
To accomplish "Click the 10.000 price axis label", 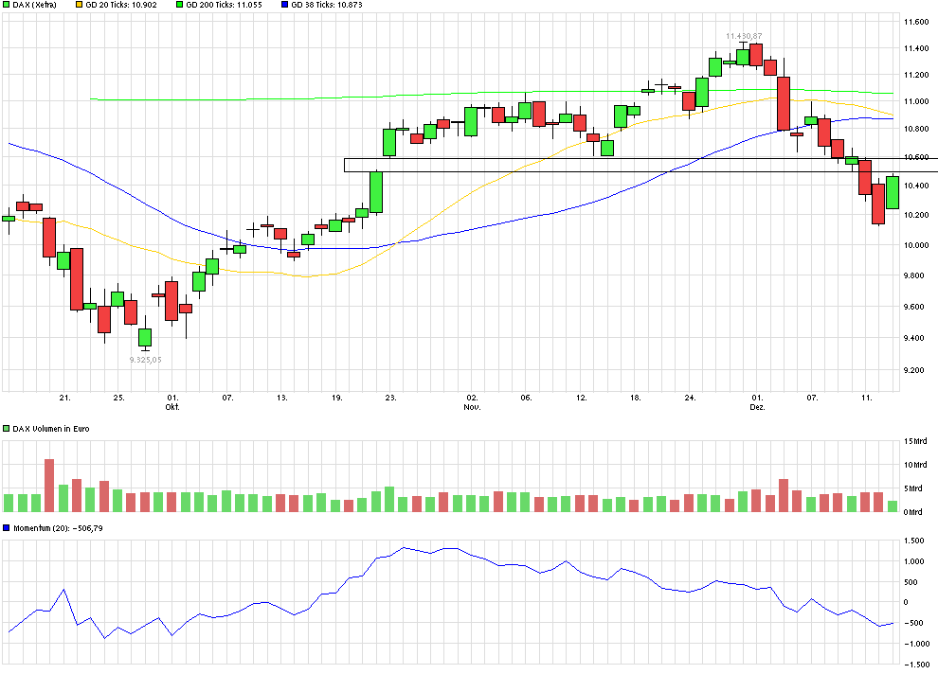I will click(916, 245).
